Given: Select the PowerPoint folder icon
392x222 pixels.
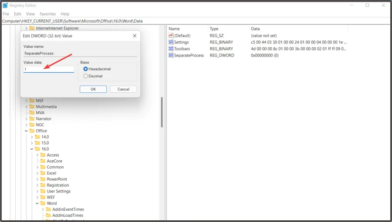Looking at the screenshot, I should pyautogui.click(x=43, y=179).
